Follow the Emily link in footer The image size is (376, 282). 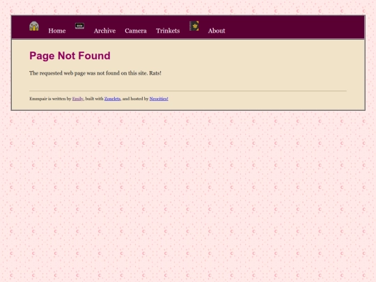pyautogui.click(x=78, y=99)
